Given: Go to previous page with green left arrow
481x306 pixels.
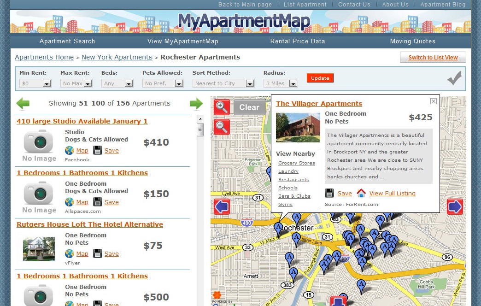Looking at the screenshot, I should [x=23, y=104].
